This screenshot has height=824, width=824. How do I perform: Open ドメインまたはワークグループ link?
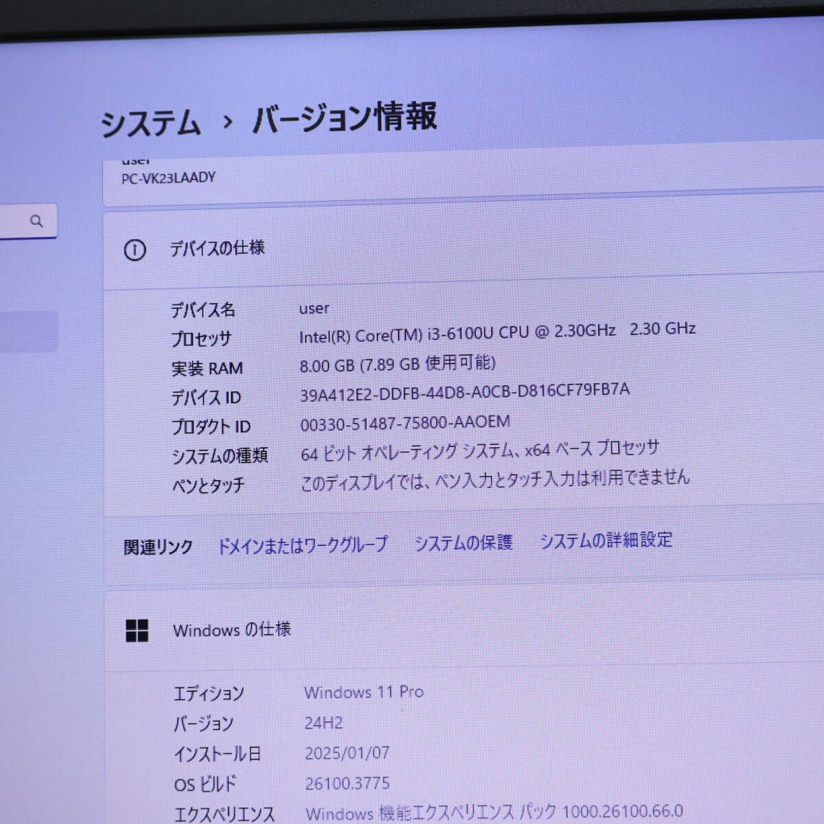[x=303, y=545]
